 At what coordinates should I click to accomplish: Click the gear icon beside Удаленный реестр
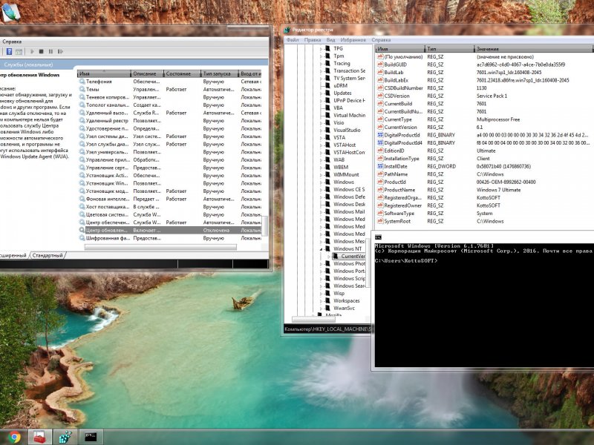click(x=82, y=121)
